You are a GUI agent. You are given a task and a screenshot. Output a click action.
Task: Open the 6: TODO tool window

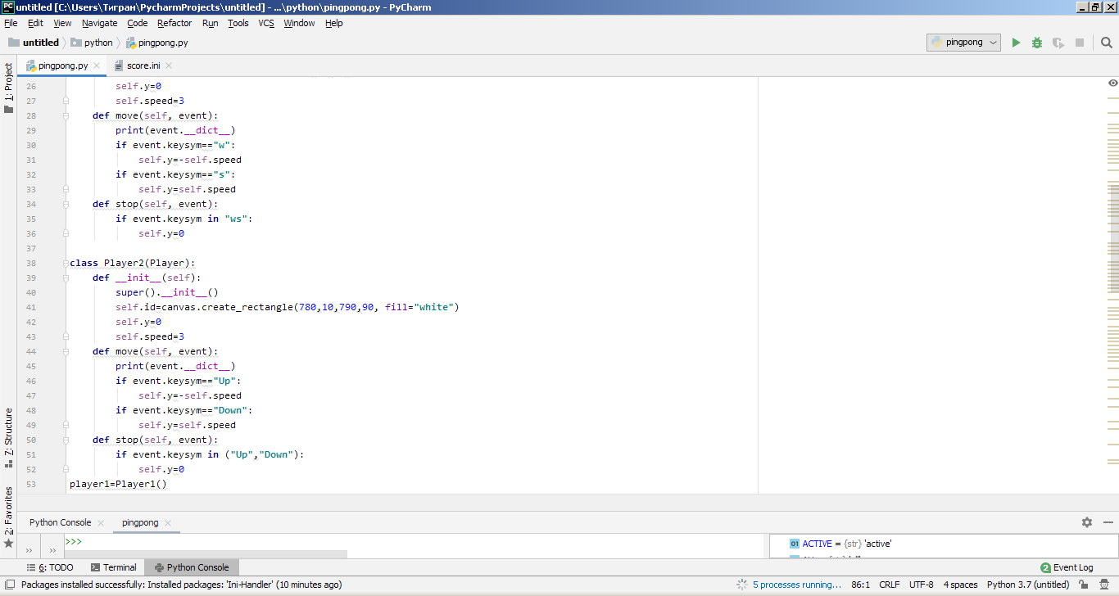pyautogui.click(x=50, y=567)
